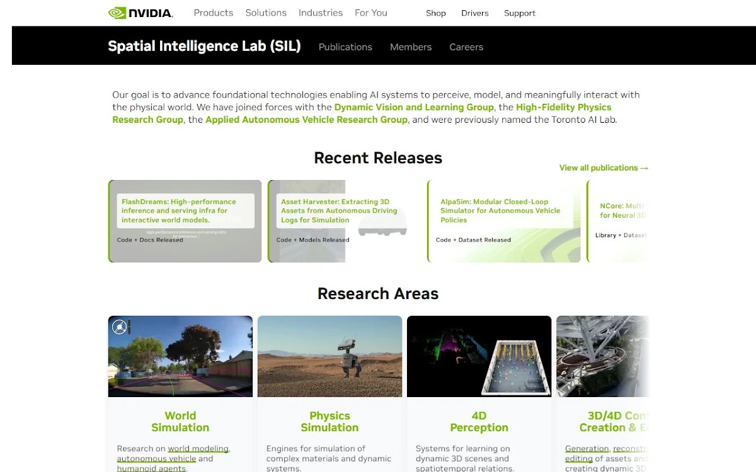Click the NVIDIA logo

140,13
